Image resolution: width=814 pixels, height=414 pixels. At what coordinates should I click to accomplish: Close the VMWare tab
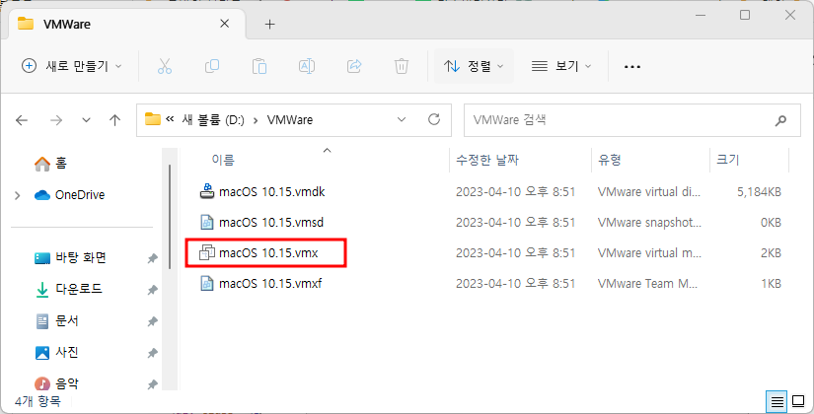pyautogui.click(x=225, y=24)
